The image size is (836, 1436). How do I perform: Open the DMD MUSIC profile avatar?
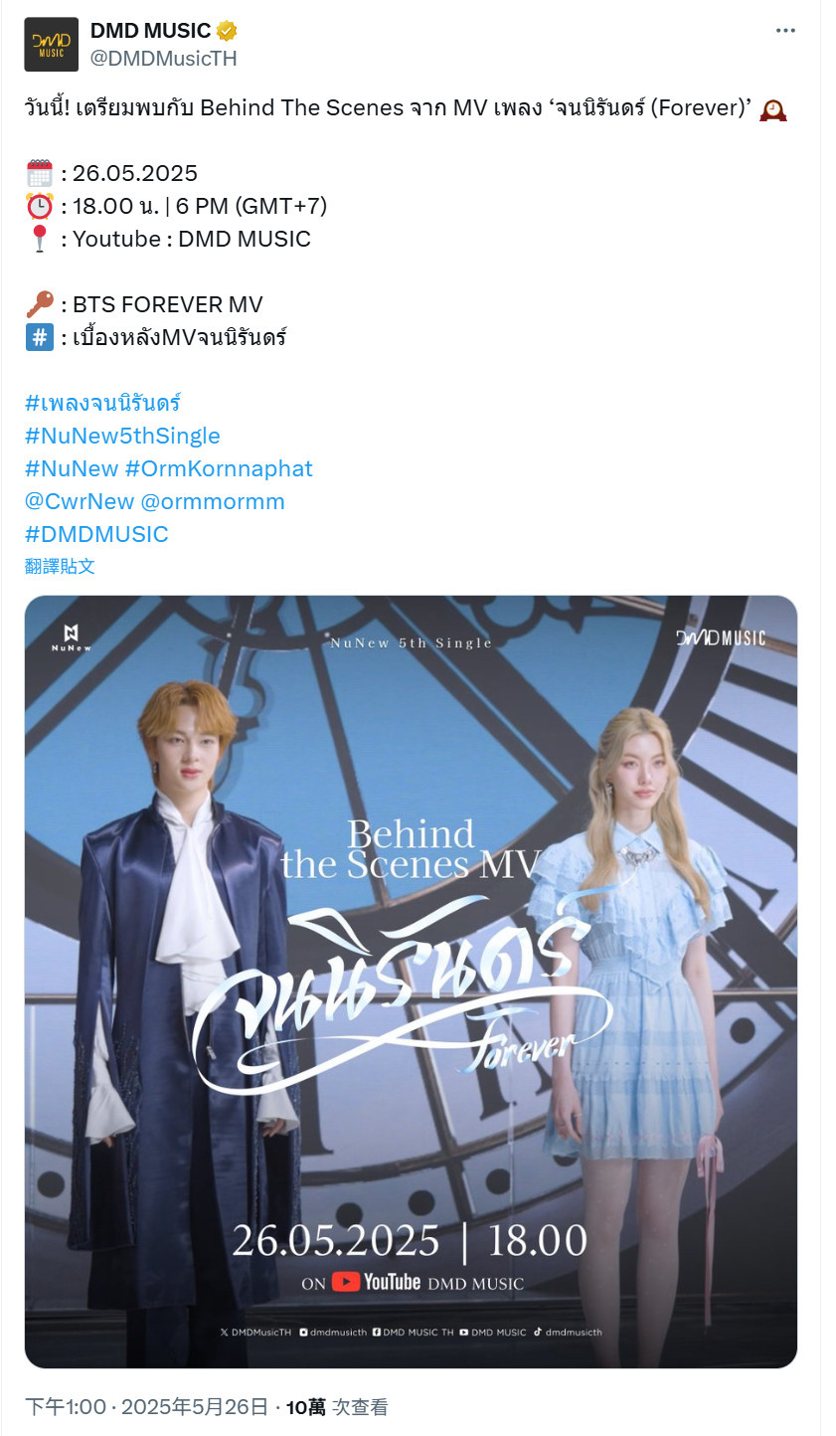pyautogui.click(x=52, y=45)
